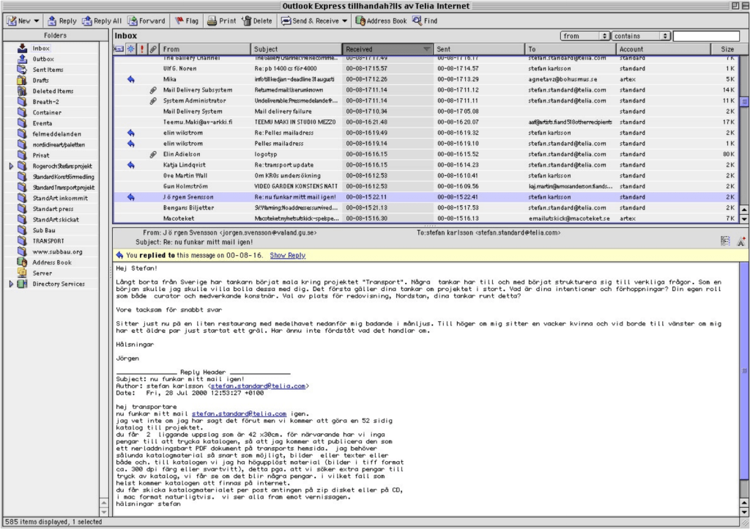Expand the Directory Services folder tree
Screen dimensions: 750x530
11,284
